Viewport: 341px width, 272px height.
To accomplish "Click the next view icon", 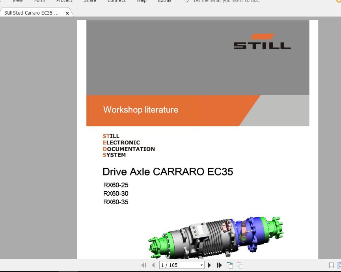I will 240,265.
